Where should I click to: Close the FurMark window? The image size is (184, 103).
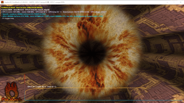180,2
